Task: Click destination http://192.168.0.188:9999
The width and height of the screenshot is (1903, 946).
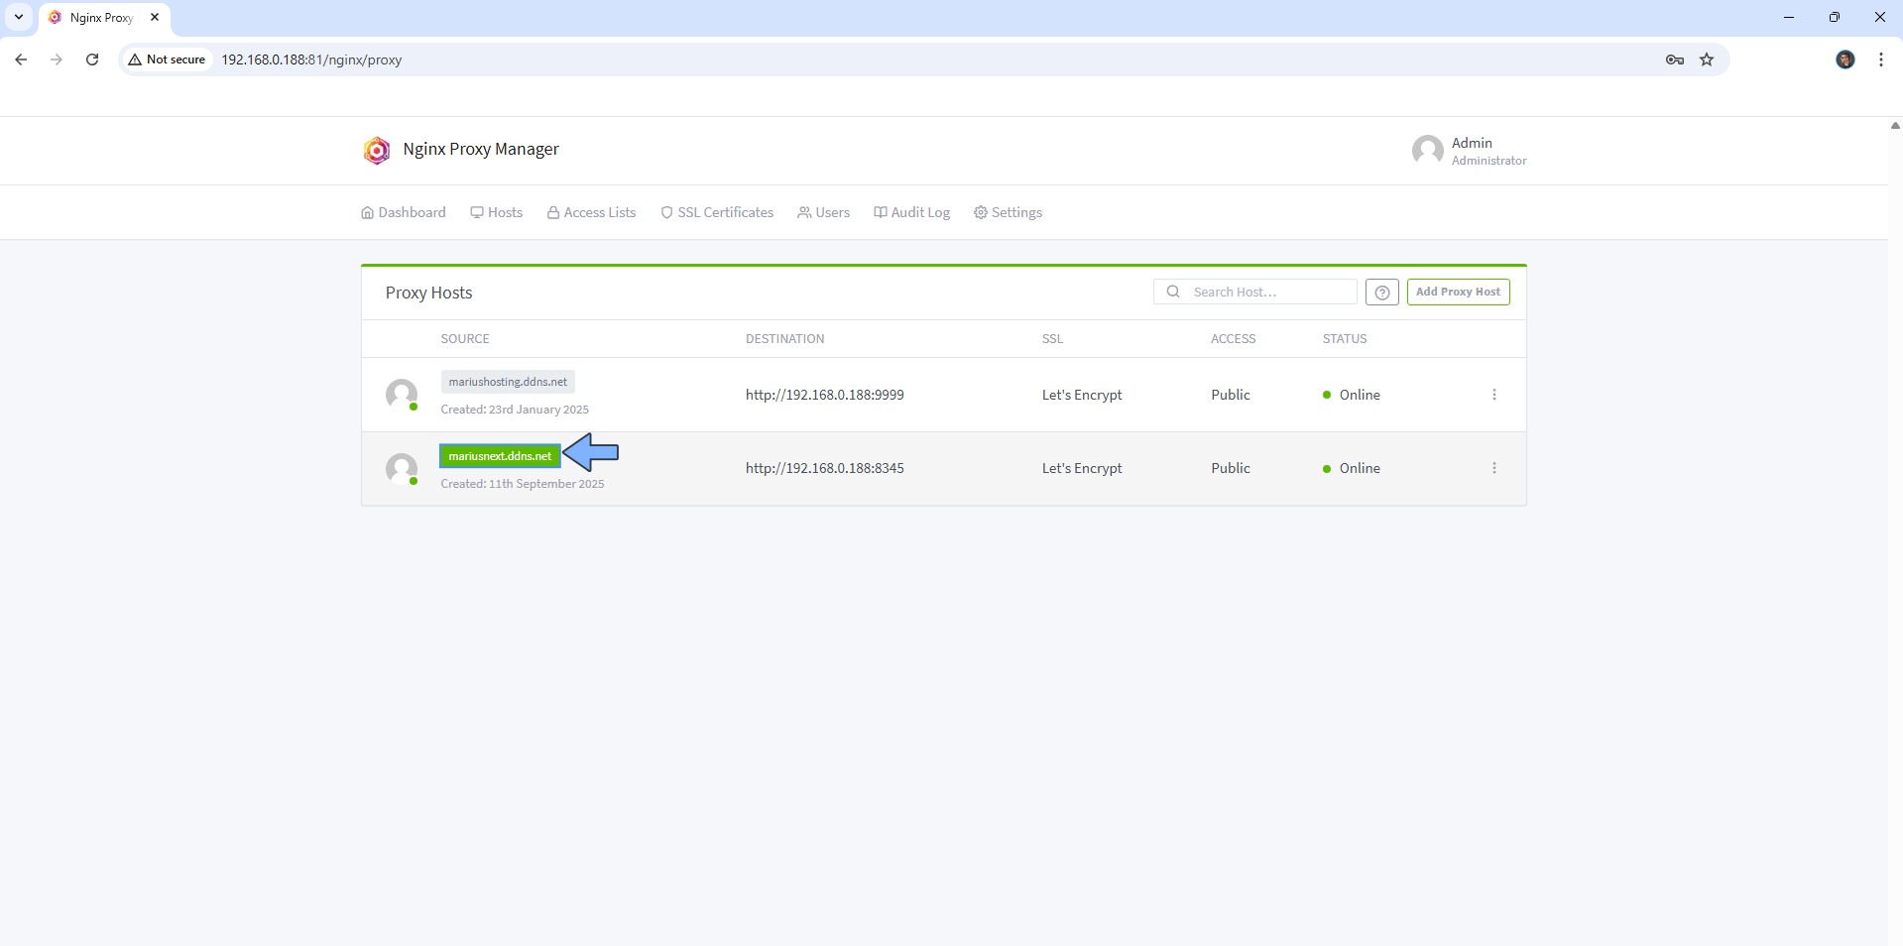Action: [825, 395]
